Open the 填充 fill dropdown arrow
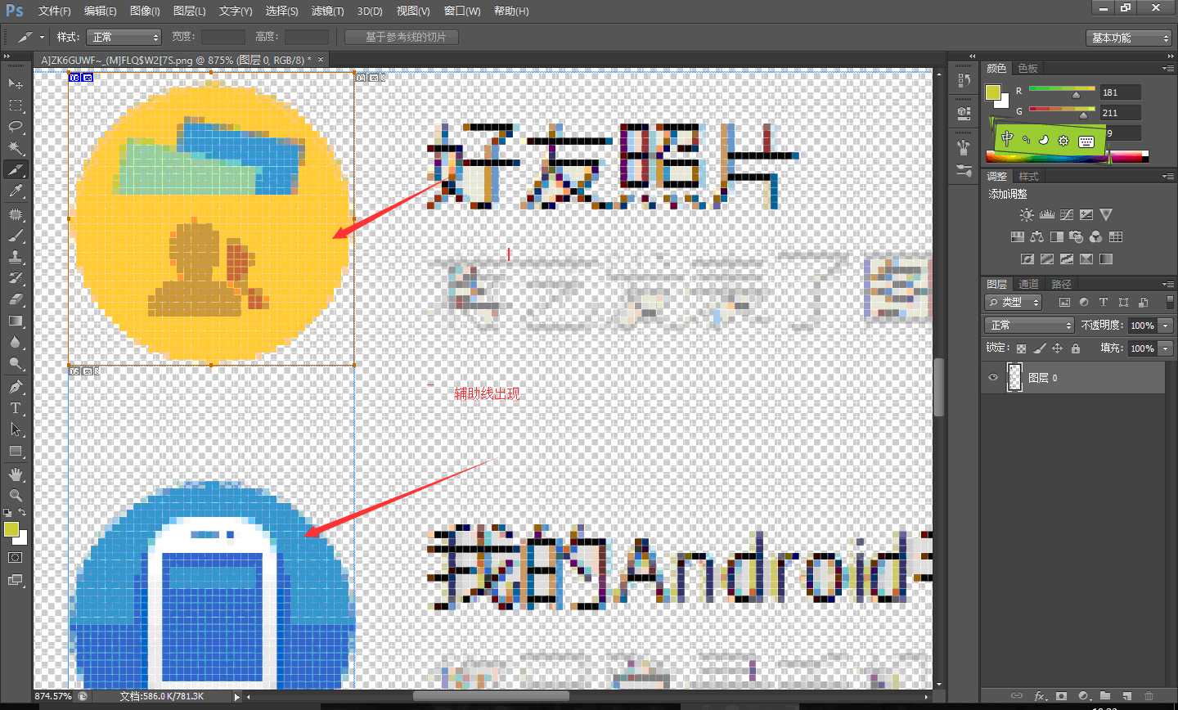This screenshot has width=1178, height=710. pyautogui.click(x=1166, y=348)
